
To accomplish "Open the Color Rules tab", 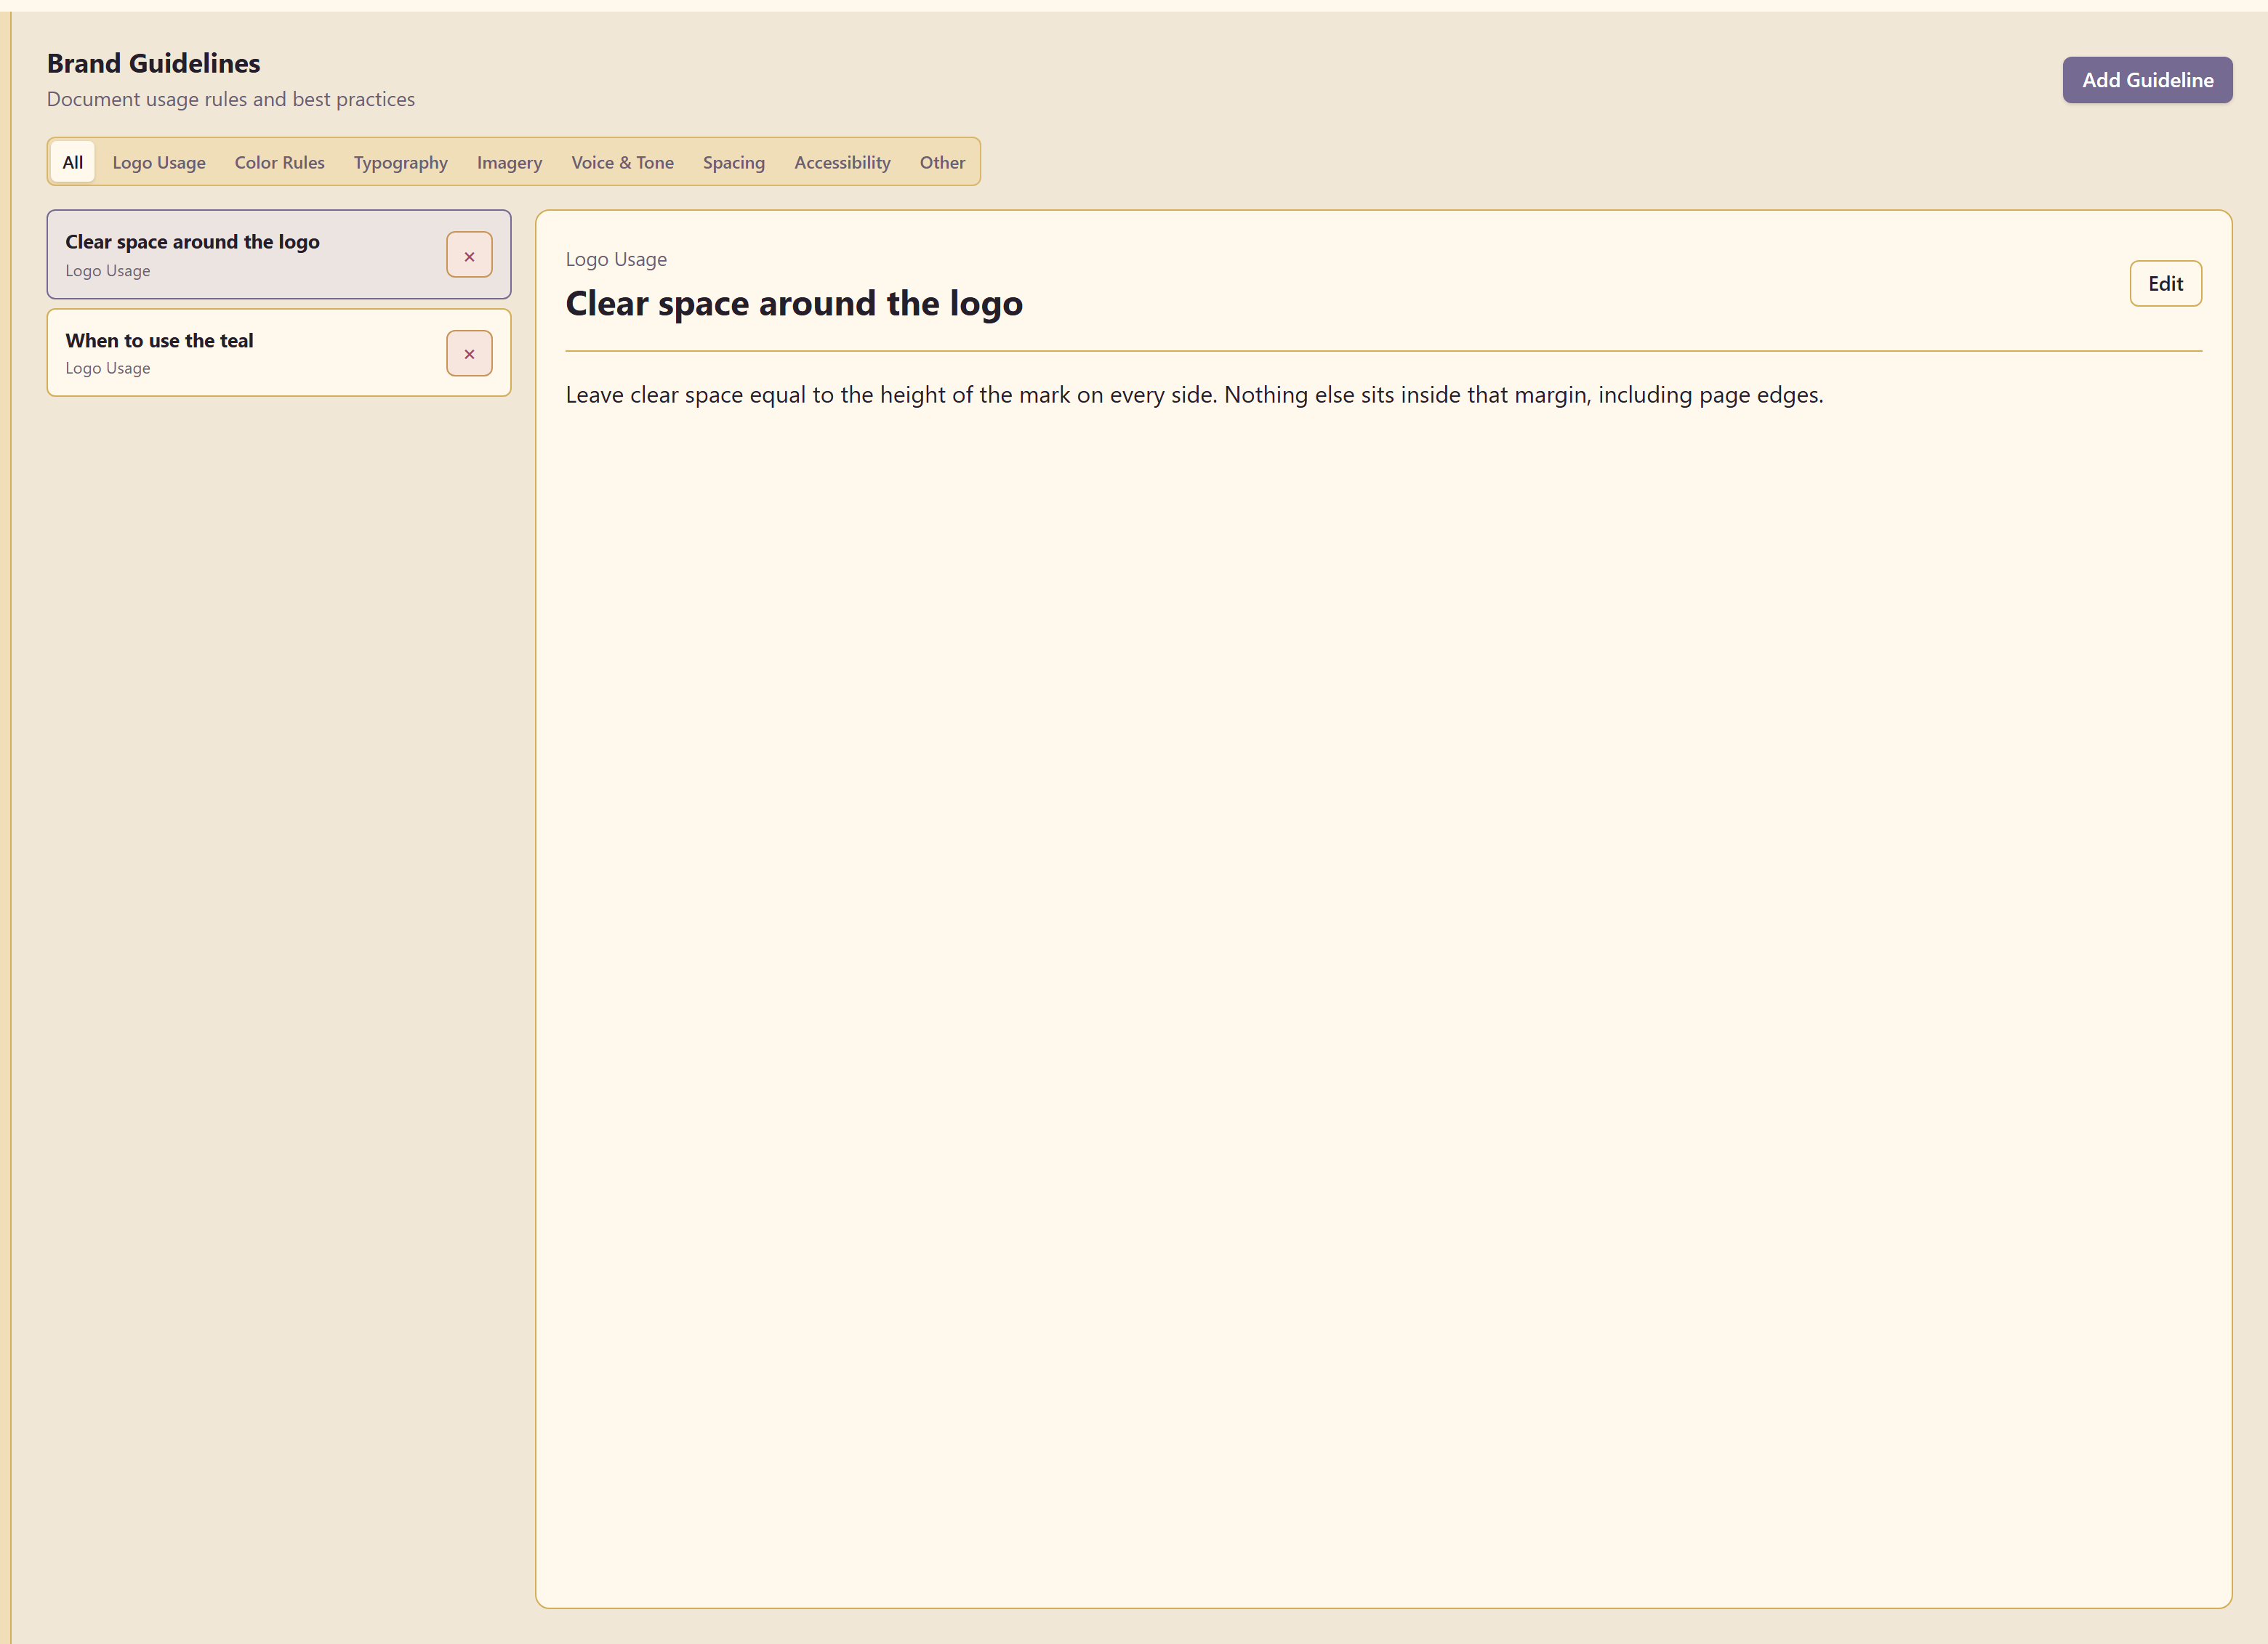I will click(x=280, y=162).
